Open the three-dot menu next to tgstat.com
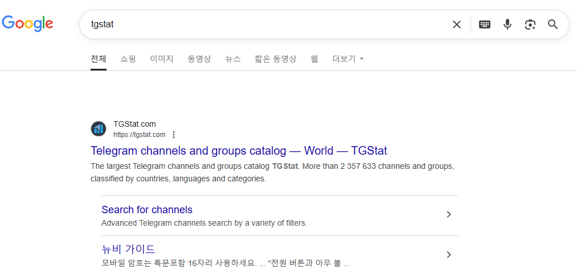577x274 pixels. pos(174,135)
